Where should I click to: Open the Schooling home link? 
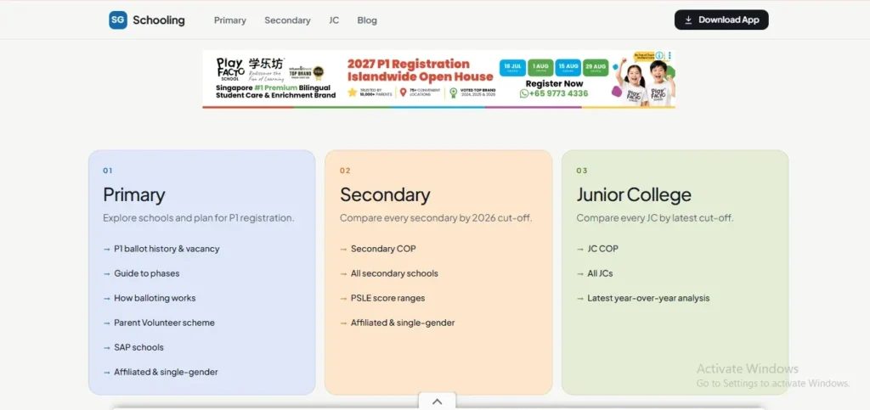(147, 20)
